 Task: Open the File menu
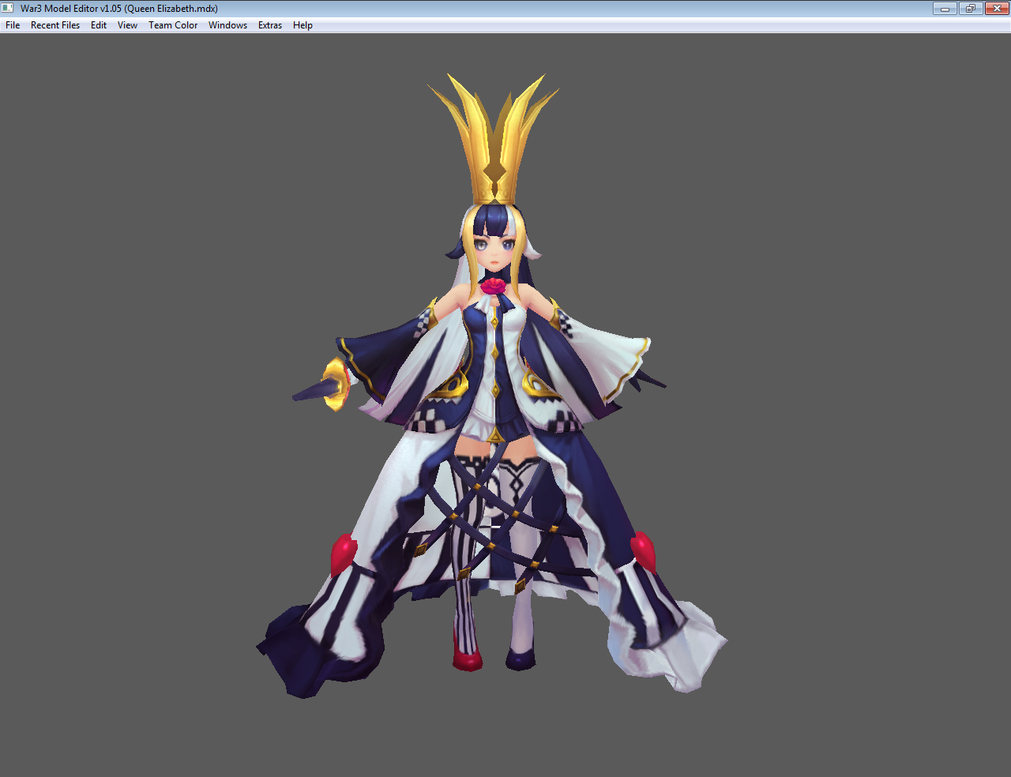point(13,25)
